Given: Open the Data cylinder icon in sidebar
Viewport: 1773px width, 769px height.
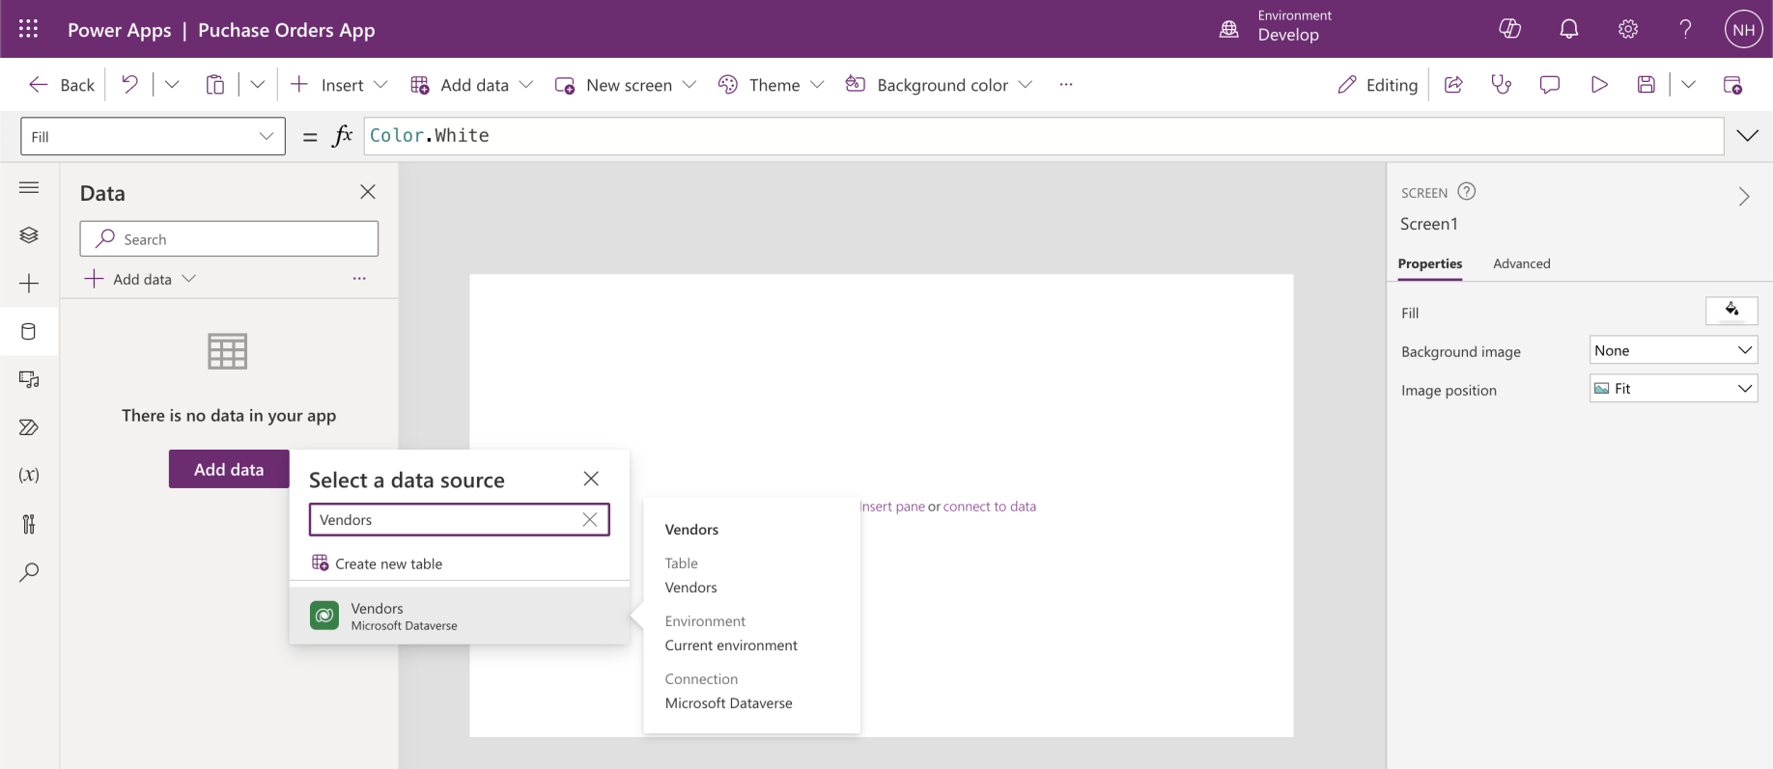Looking at the screenshot, I should pos(29,332).
